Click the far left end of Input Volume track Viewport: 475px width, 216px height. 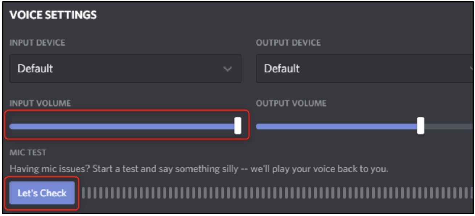12,126
